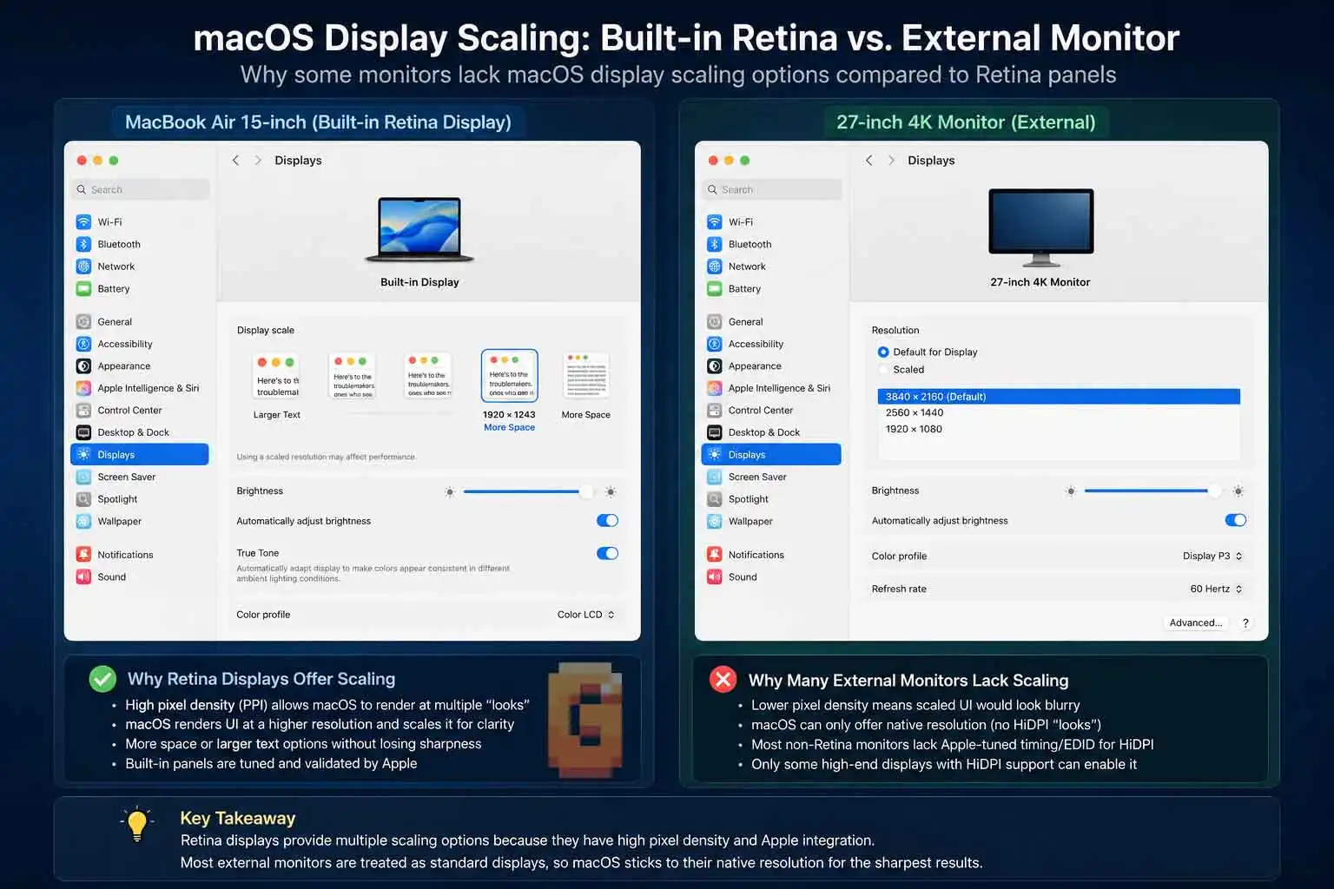
Task: Go forward in the 4K Monitor Displays window
Action: 891,161
